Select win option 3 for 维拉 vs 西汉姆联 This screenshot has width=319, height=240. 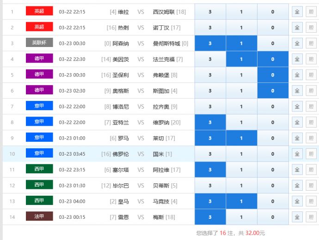210,12
